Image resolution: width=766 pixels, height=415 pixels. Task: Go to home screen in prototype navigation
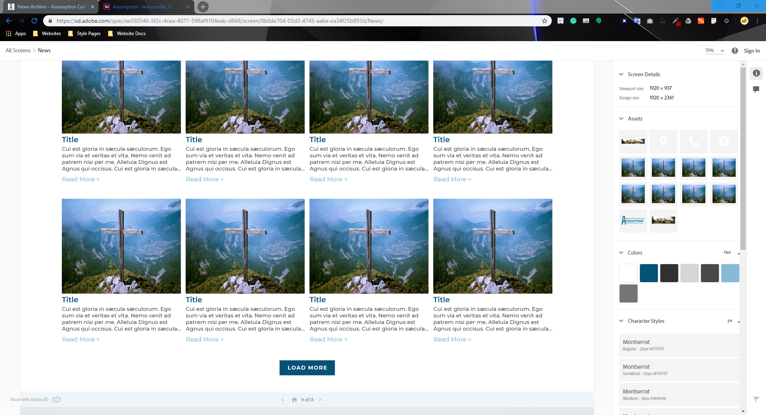tap(294, 400)
